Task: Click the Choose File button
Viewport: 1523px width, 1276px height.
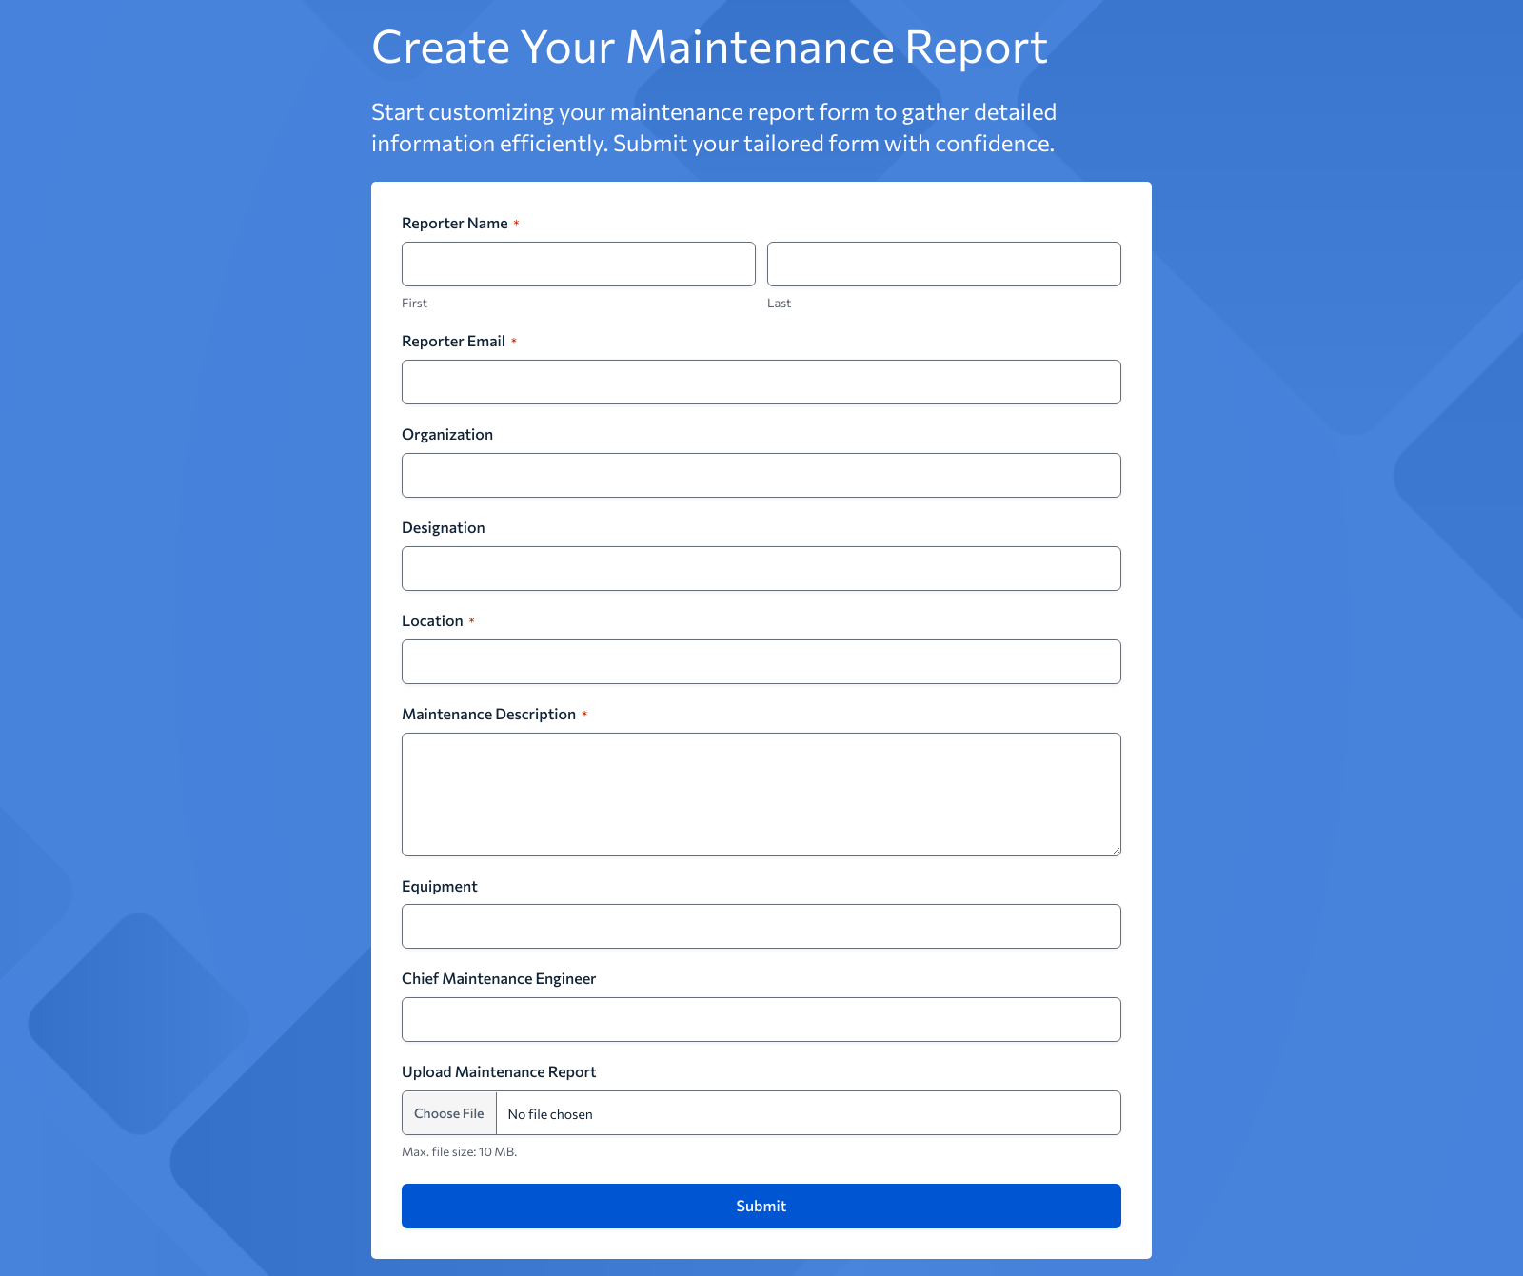Action: click(x=448, y=1112)
